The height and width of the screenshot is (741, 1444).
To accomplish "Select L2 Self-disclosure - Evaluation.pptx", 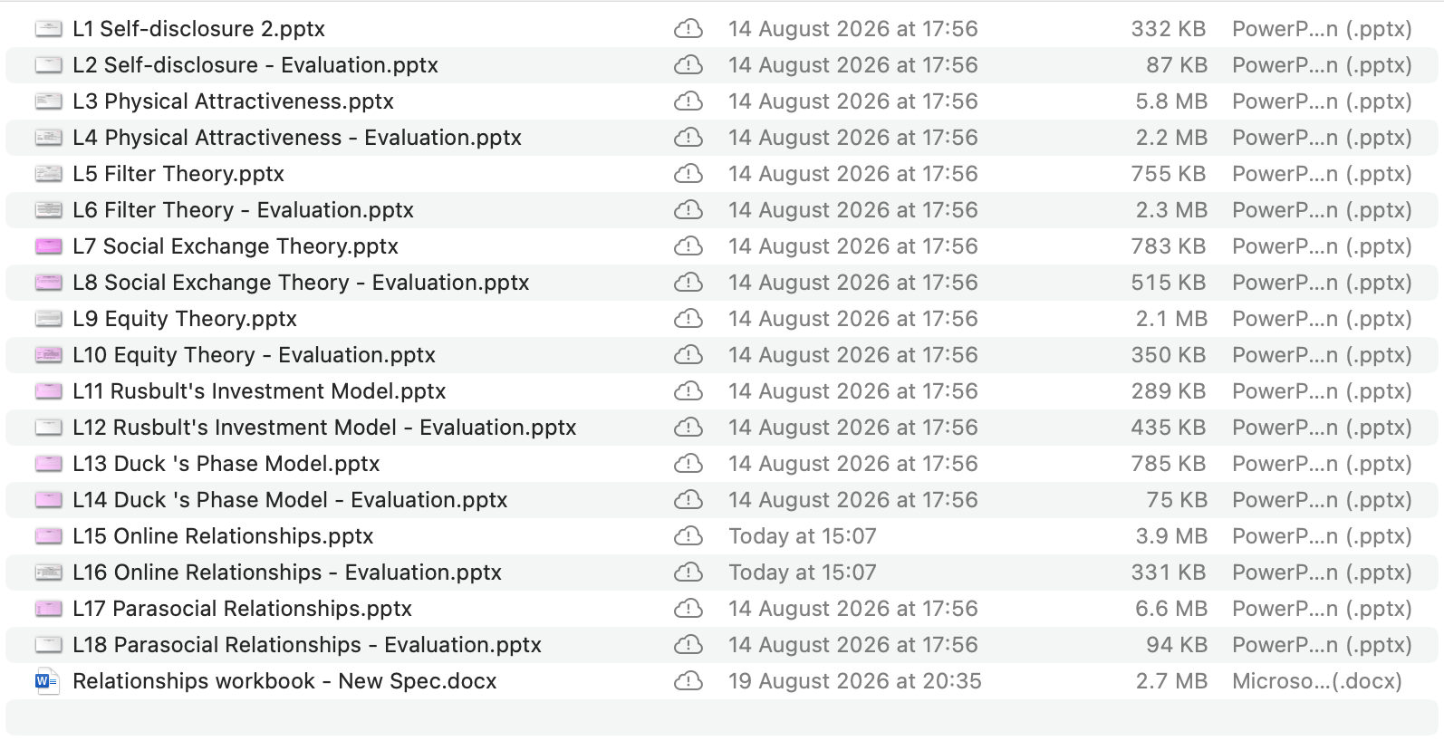I will [722, 65].
